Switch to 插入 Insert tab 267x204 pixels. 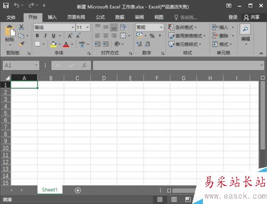[x=52, y=17]
